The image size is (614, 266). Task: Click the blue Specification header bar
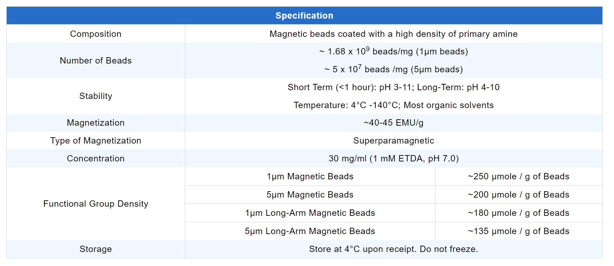point(304,16)
